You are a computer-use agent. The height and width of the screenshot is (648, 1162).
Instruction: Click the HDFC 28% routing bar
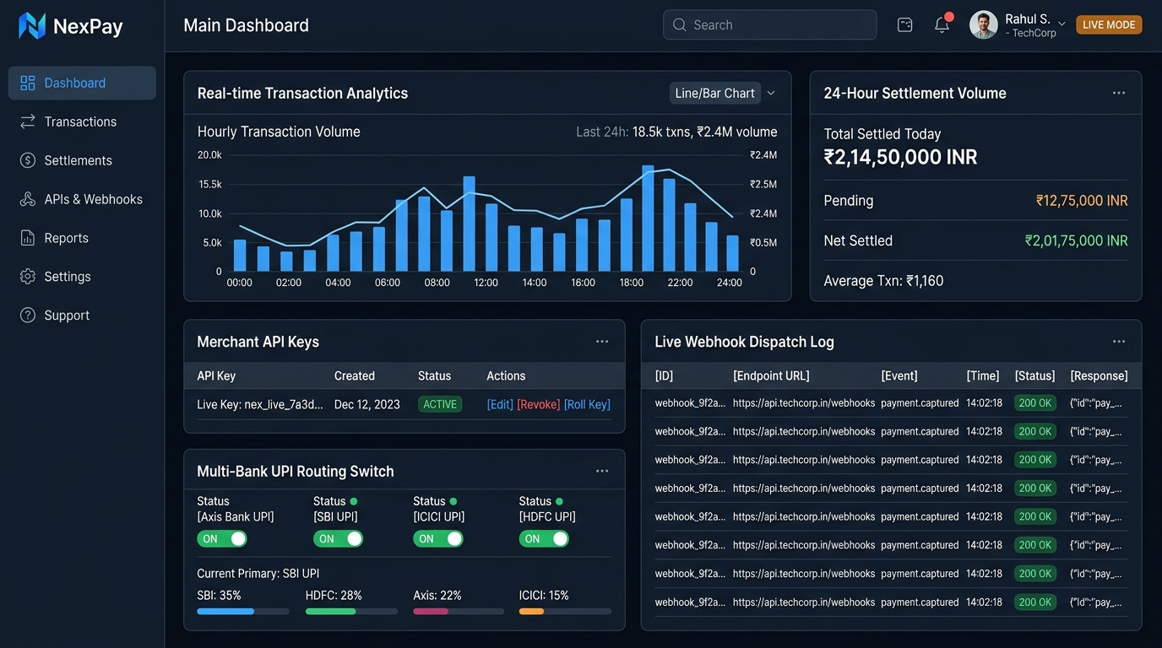[x=351, y=611]
